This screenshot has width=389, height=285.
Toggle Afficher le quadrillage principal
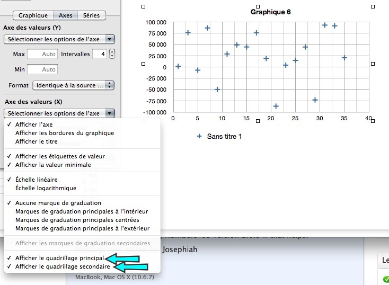[x=82, y=258]
